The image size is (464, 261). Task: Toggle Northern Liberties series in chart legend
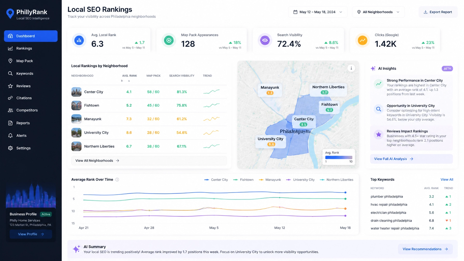click(337, 180)
